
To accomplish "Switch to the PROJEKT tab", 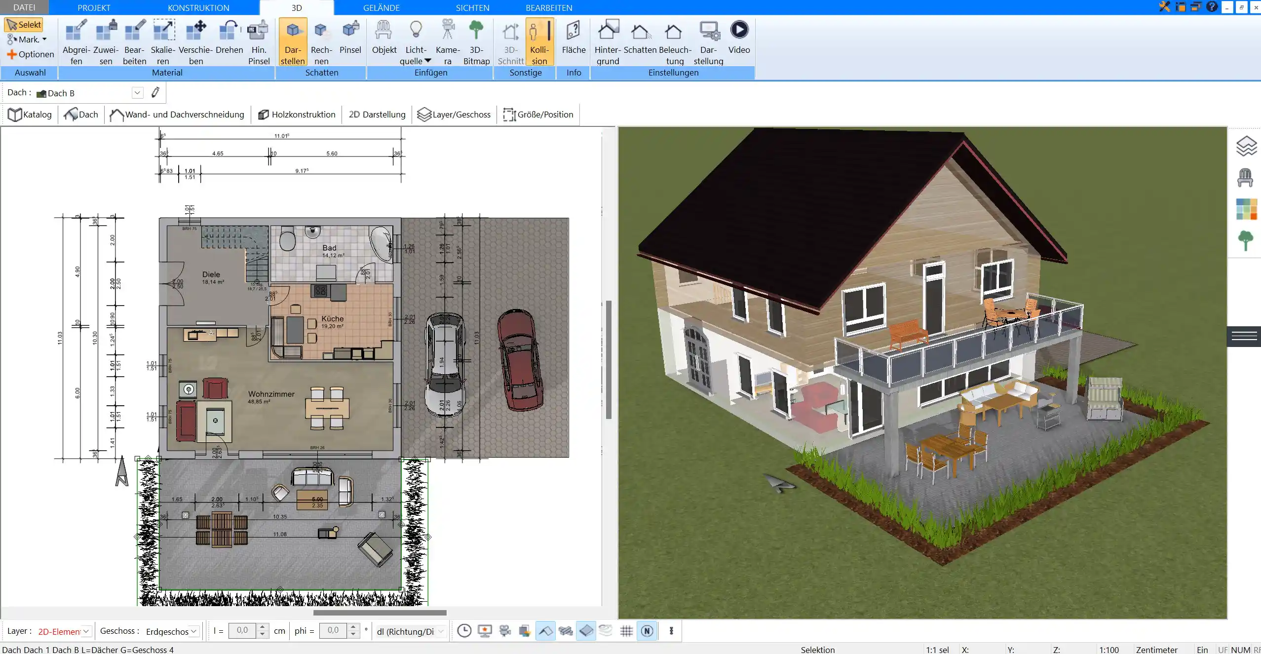I will [x=94, y=8].
